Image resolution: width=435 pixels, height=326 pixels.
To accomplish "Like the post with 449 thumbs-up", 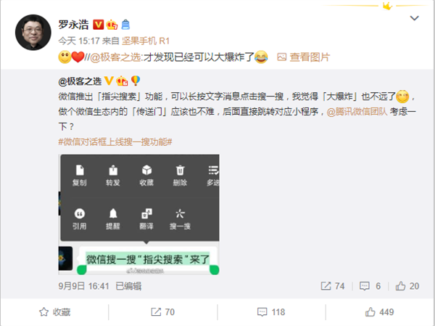I will click(x=379, y=312).
